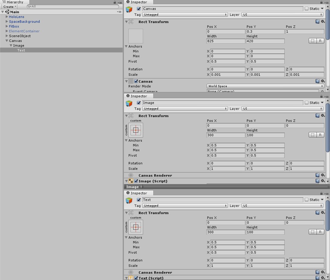The width and height of the screenshot is (330, 280).
Task: Open help for Text object's Rect Transform
Action: coord(317,213)
